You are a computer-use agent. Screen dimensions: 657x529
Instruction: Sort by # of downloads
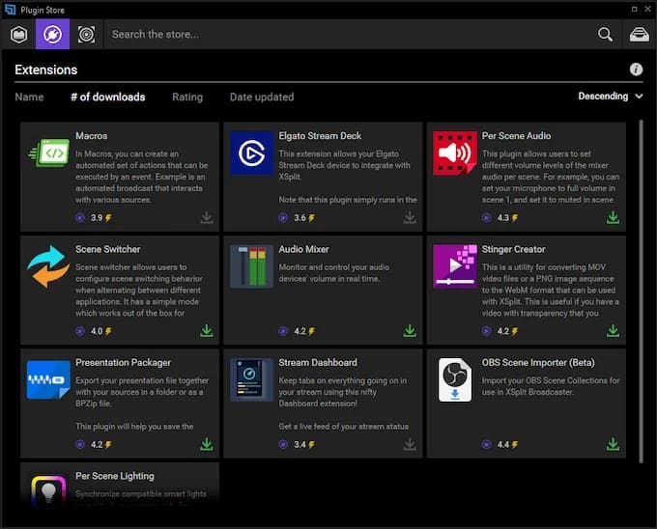[x=107, y=97]
